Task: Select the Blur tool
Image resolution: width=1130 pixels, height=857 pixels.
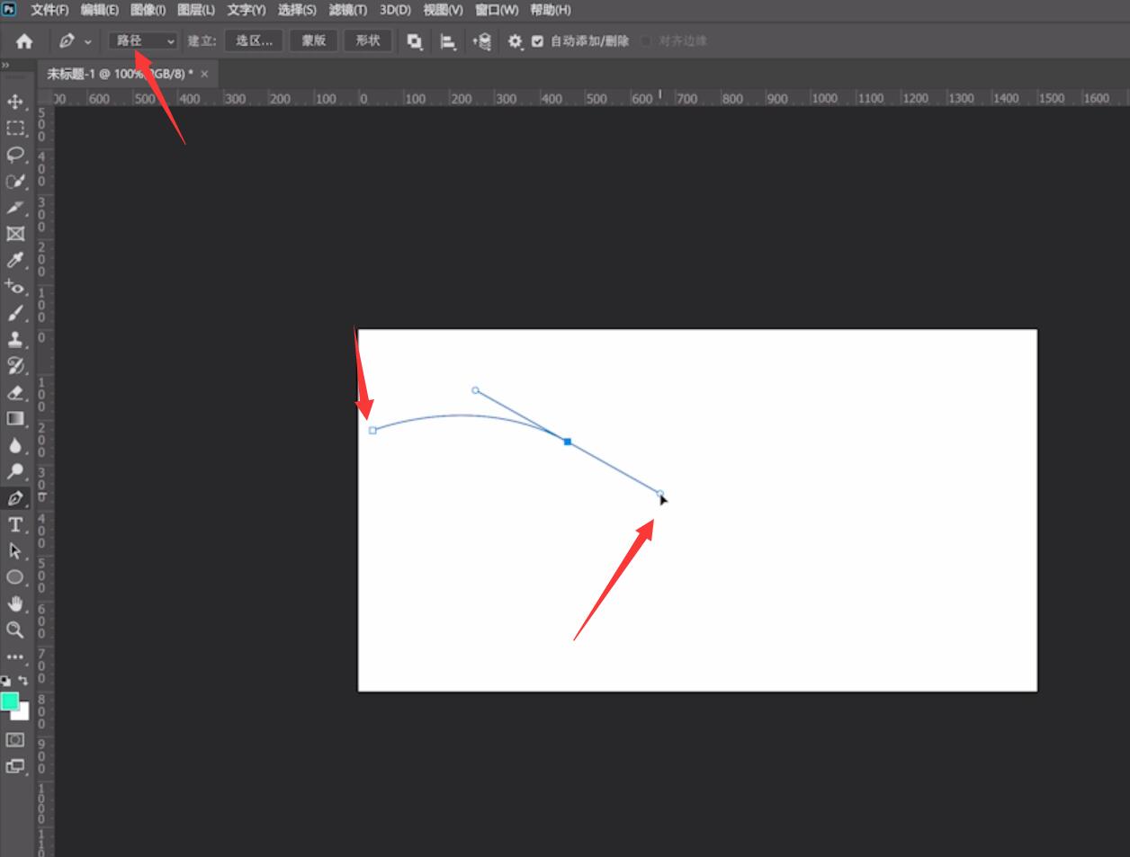Action: [x=15, y=445]
